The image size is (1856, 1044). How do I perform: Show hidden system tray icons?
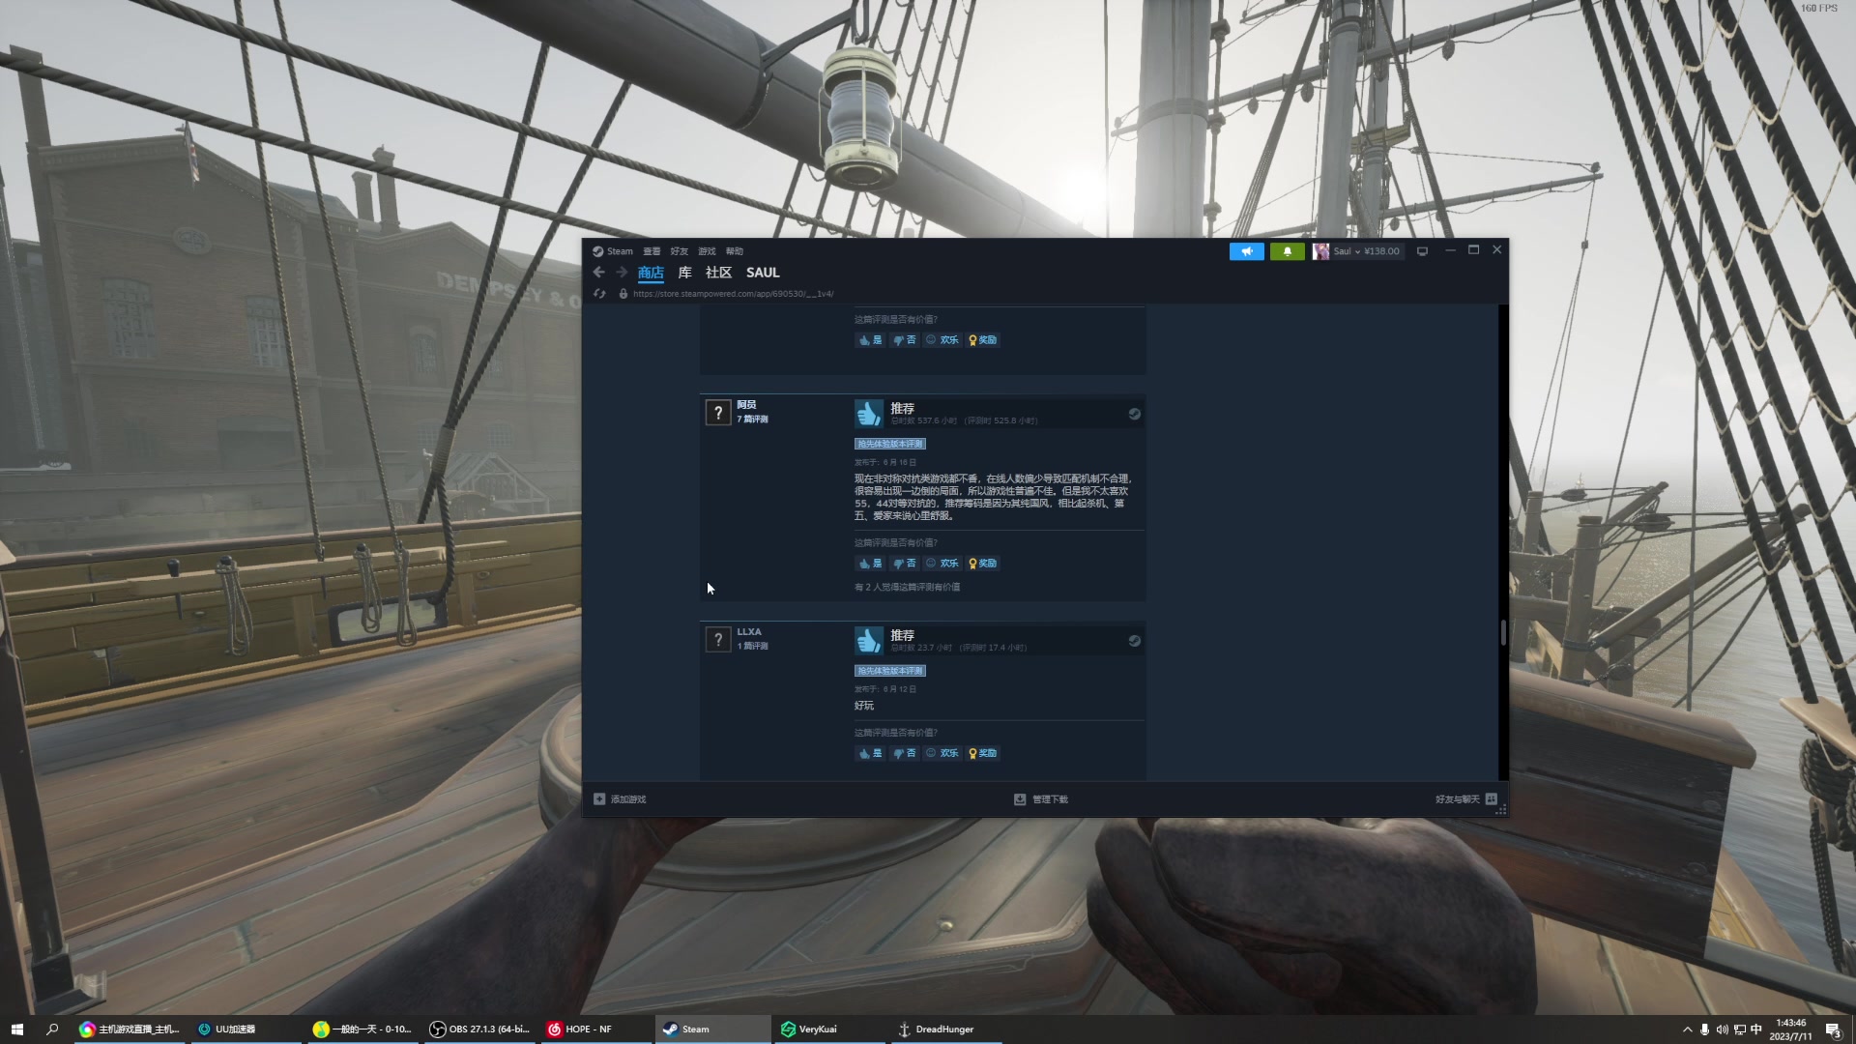1688,1029
